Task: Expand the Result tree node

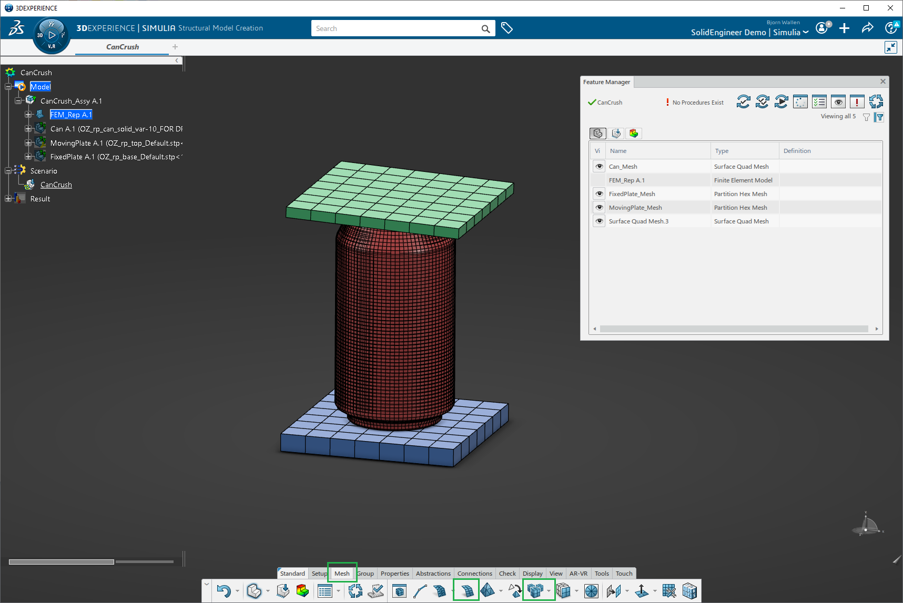Action: pyautogui.click(x=8, y=199)
